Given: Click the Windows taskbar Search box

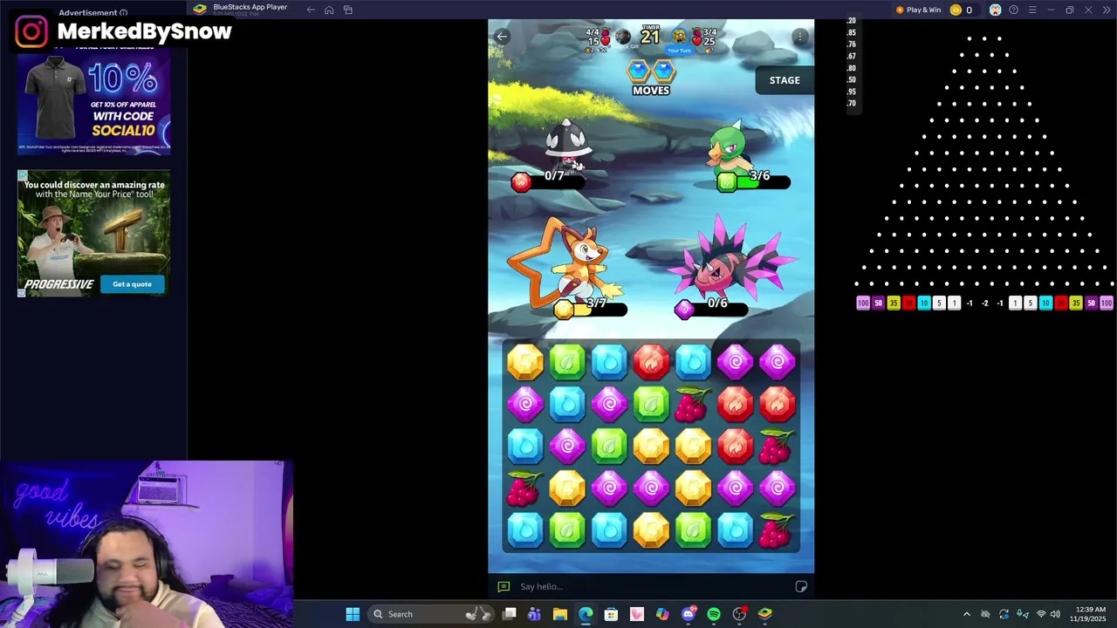Looking at the screenshot, I should click(430, 614).
